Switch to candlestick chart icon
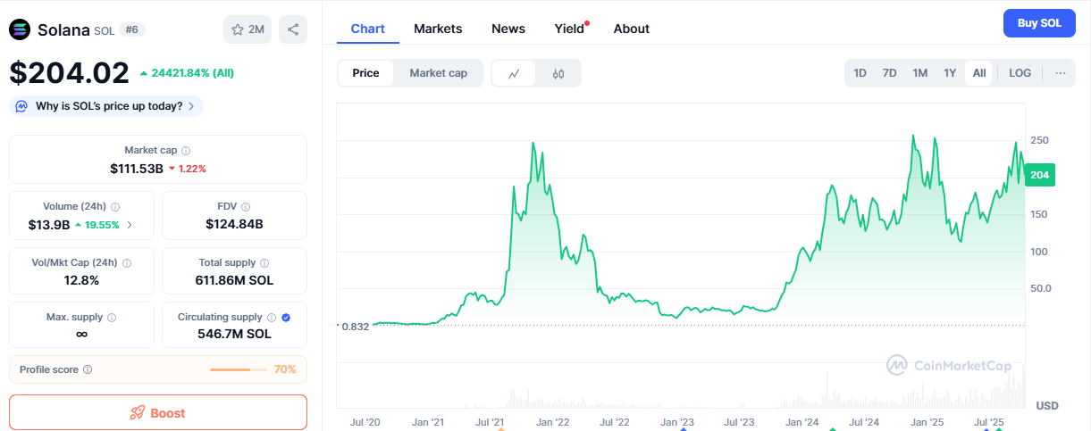Viewport: 1091px width, 431px height. (x=558, y=73)
